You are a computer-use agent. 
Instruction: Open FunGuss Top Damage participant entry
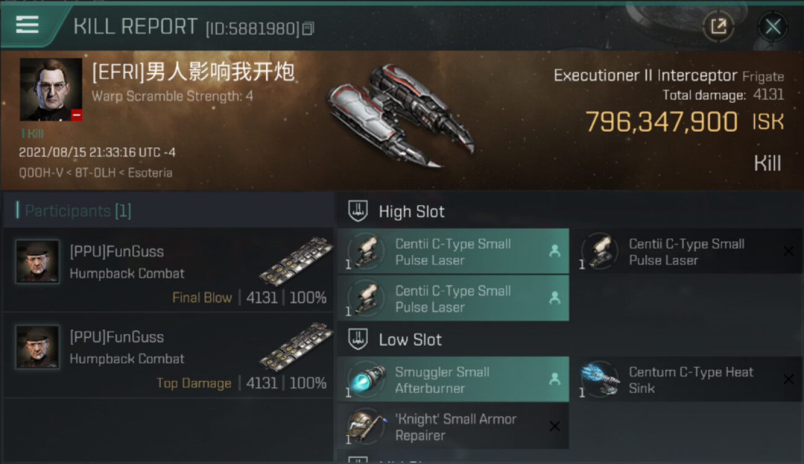pos(168,356)
